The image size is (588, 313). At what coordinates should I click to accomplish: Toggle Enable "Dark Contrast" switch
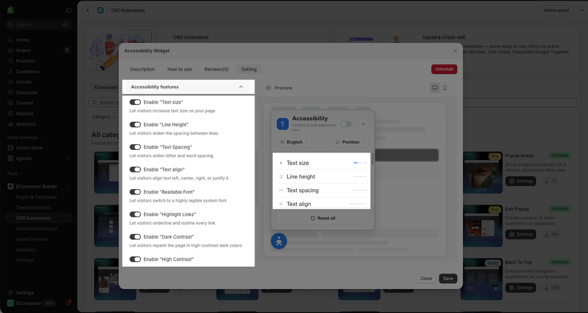[135, 237]
